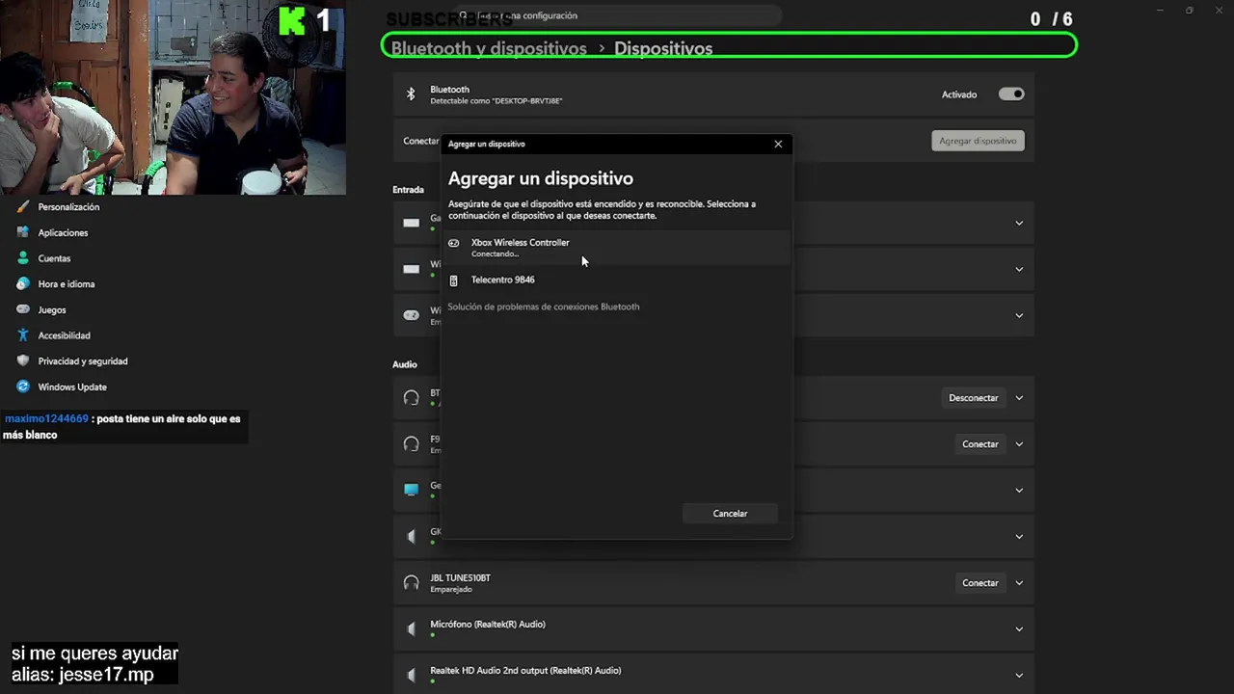Expand the JBL TUNE510BT device row

[x=1019, y=583]
